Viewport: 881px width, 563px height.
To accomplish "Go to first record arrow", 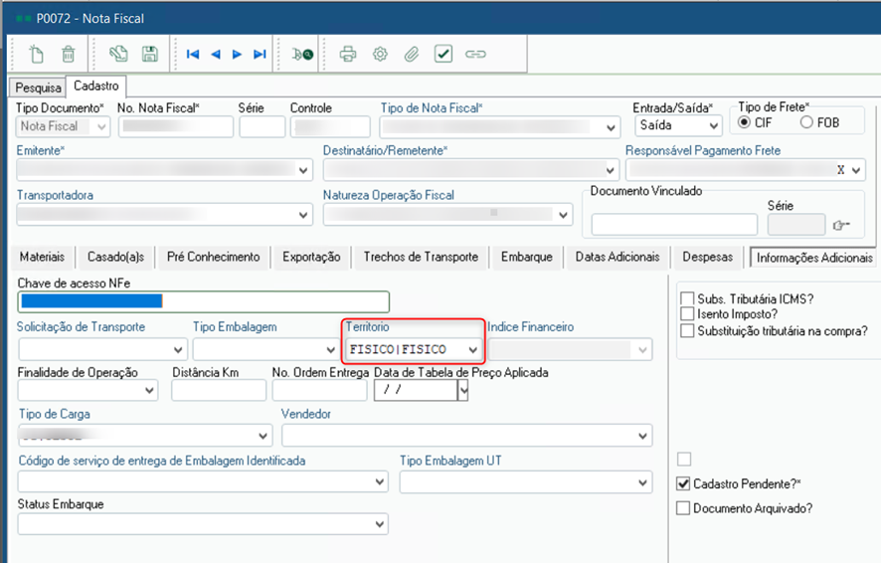I will point(193,54).
